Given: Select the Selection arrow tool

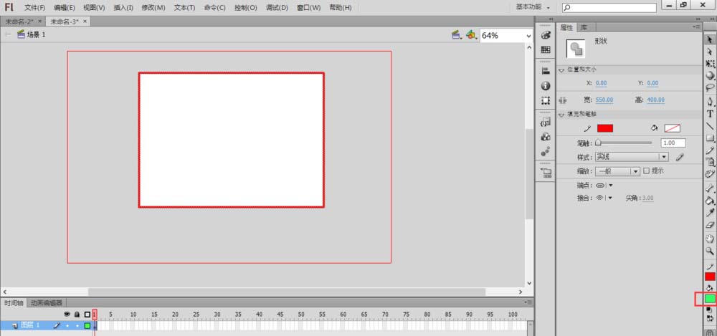Looking at the screenshot, I should click(x=710, y=40).
